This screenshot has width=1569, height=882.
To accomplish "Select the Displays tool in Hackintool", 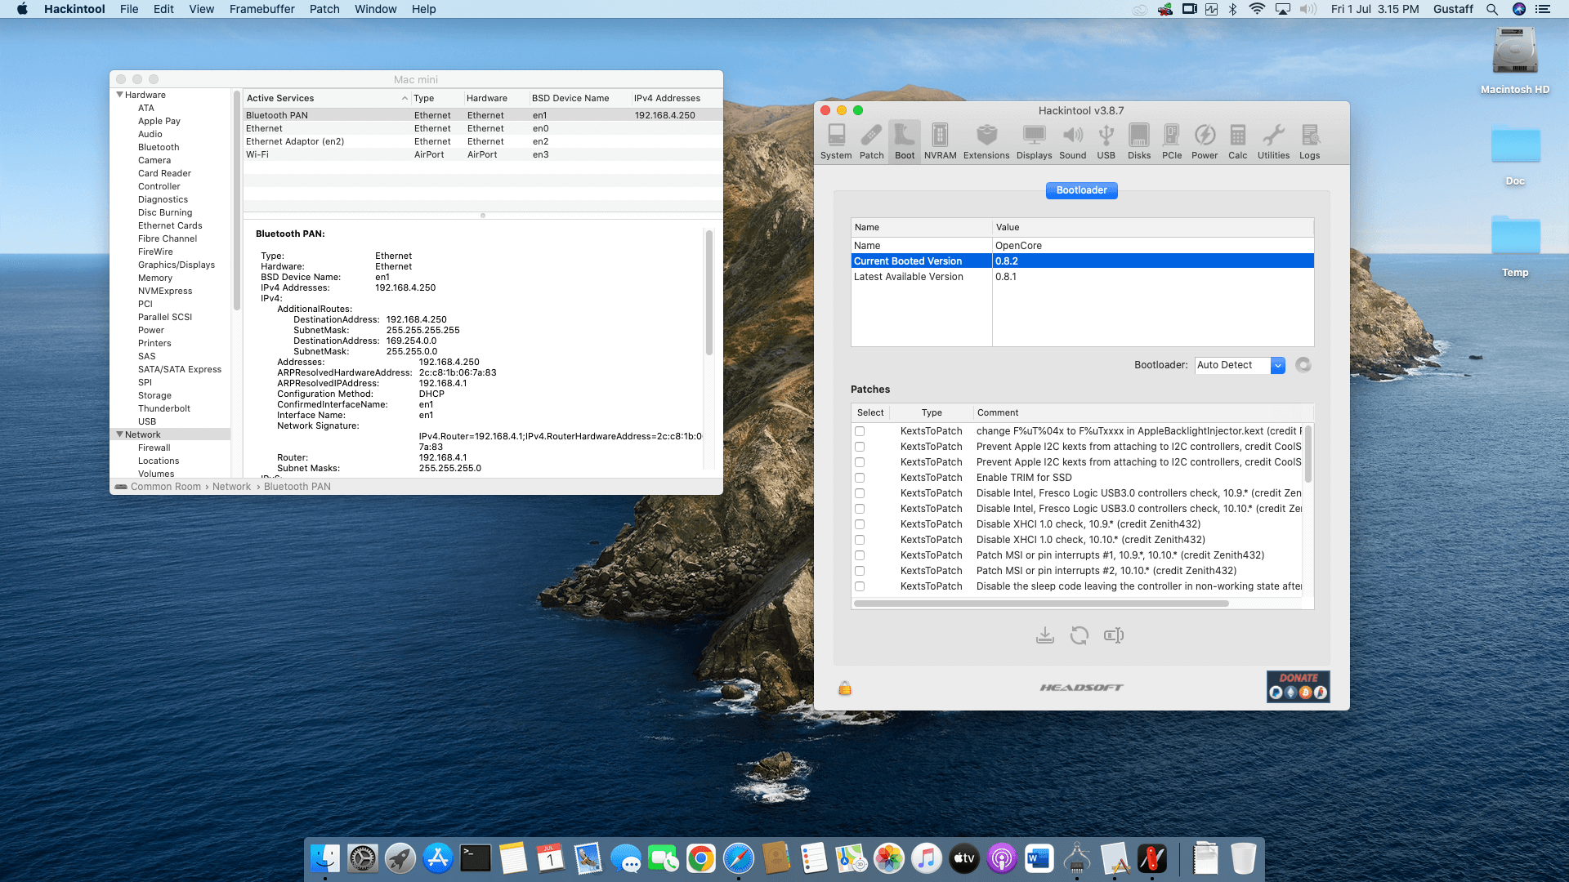I will click(x=1035, y=140).
